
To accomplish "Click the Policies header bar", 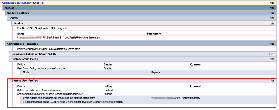I will [x=139, y=8].
